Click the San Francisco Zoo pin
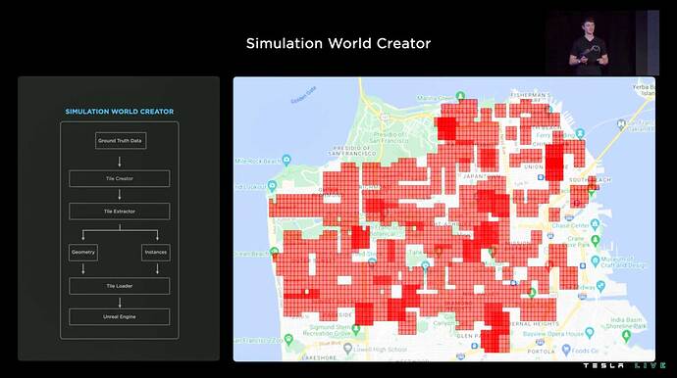This screenshot has height=378, width=677. click(x=288, y=339)
